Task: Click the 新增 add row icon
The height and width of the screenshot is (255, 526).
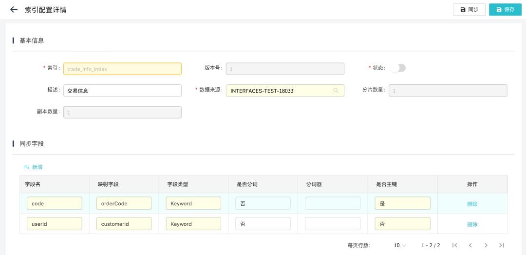Action: click(x=27, y=167)
